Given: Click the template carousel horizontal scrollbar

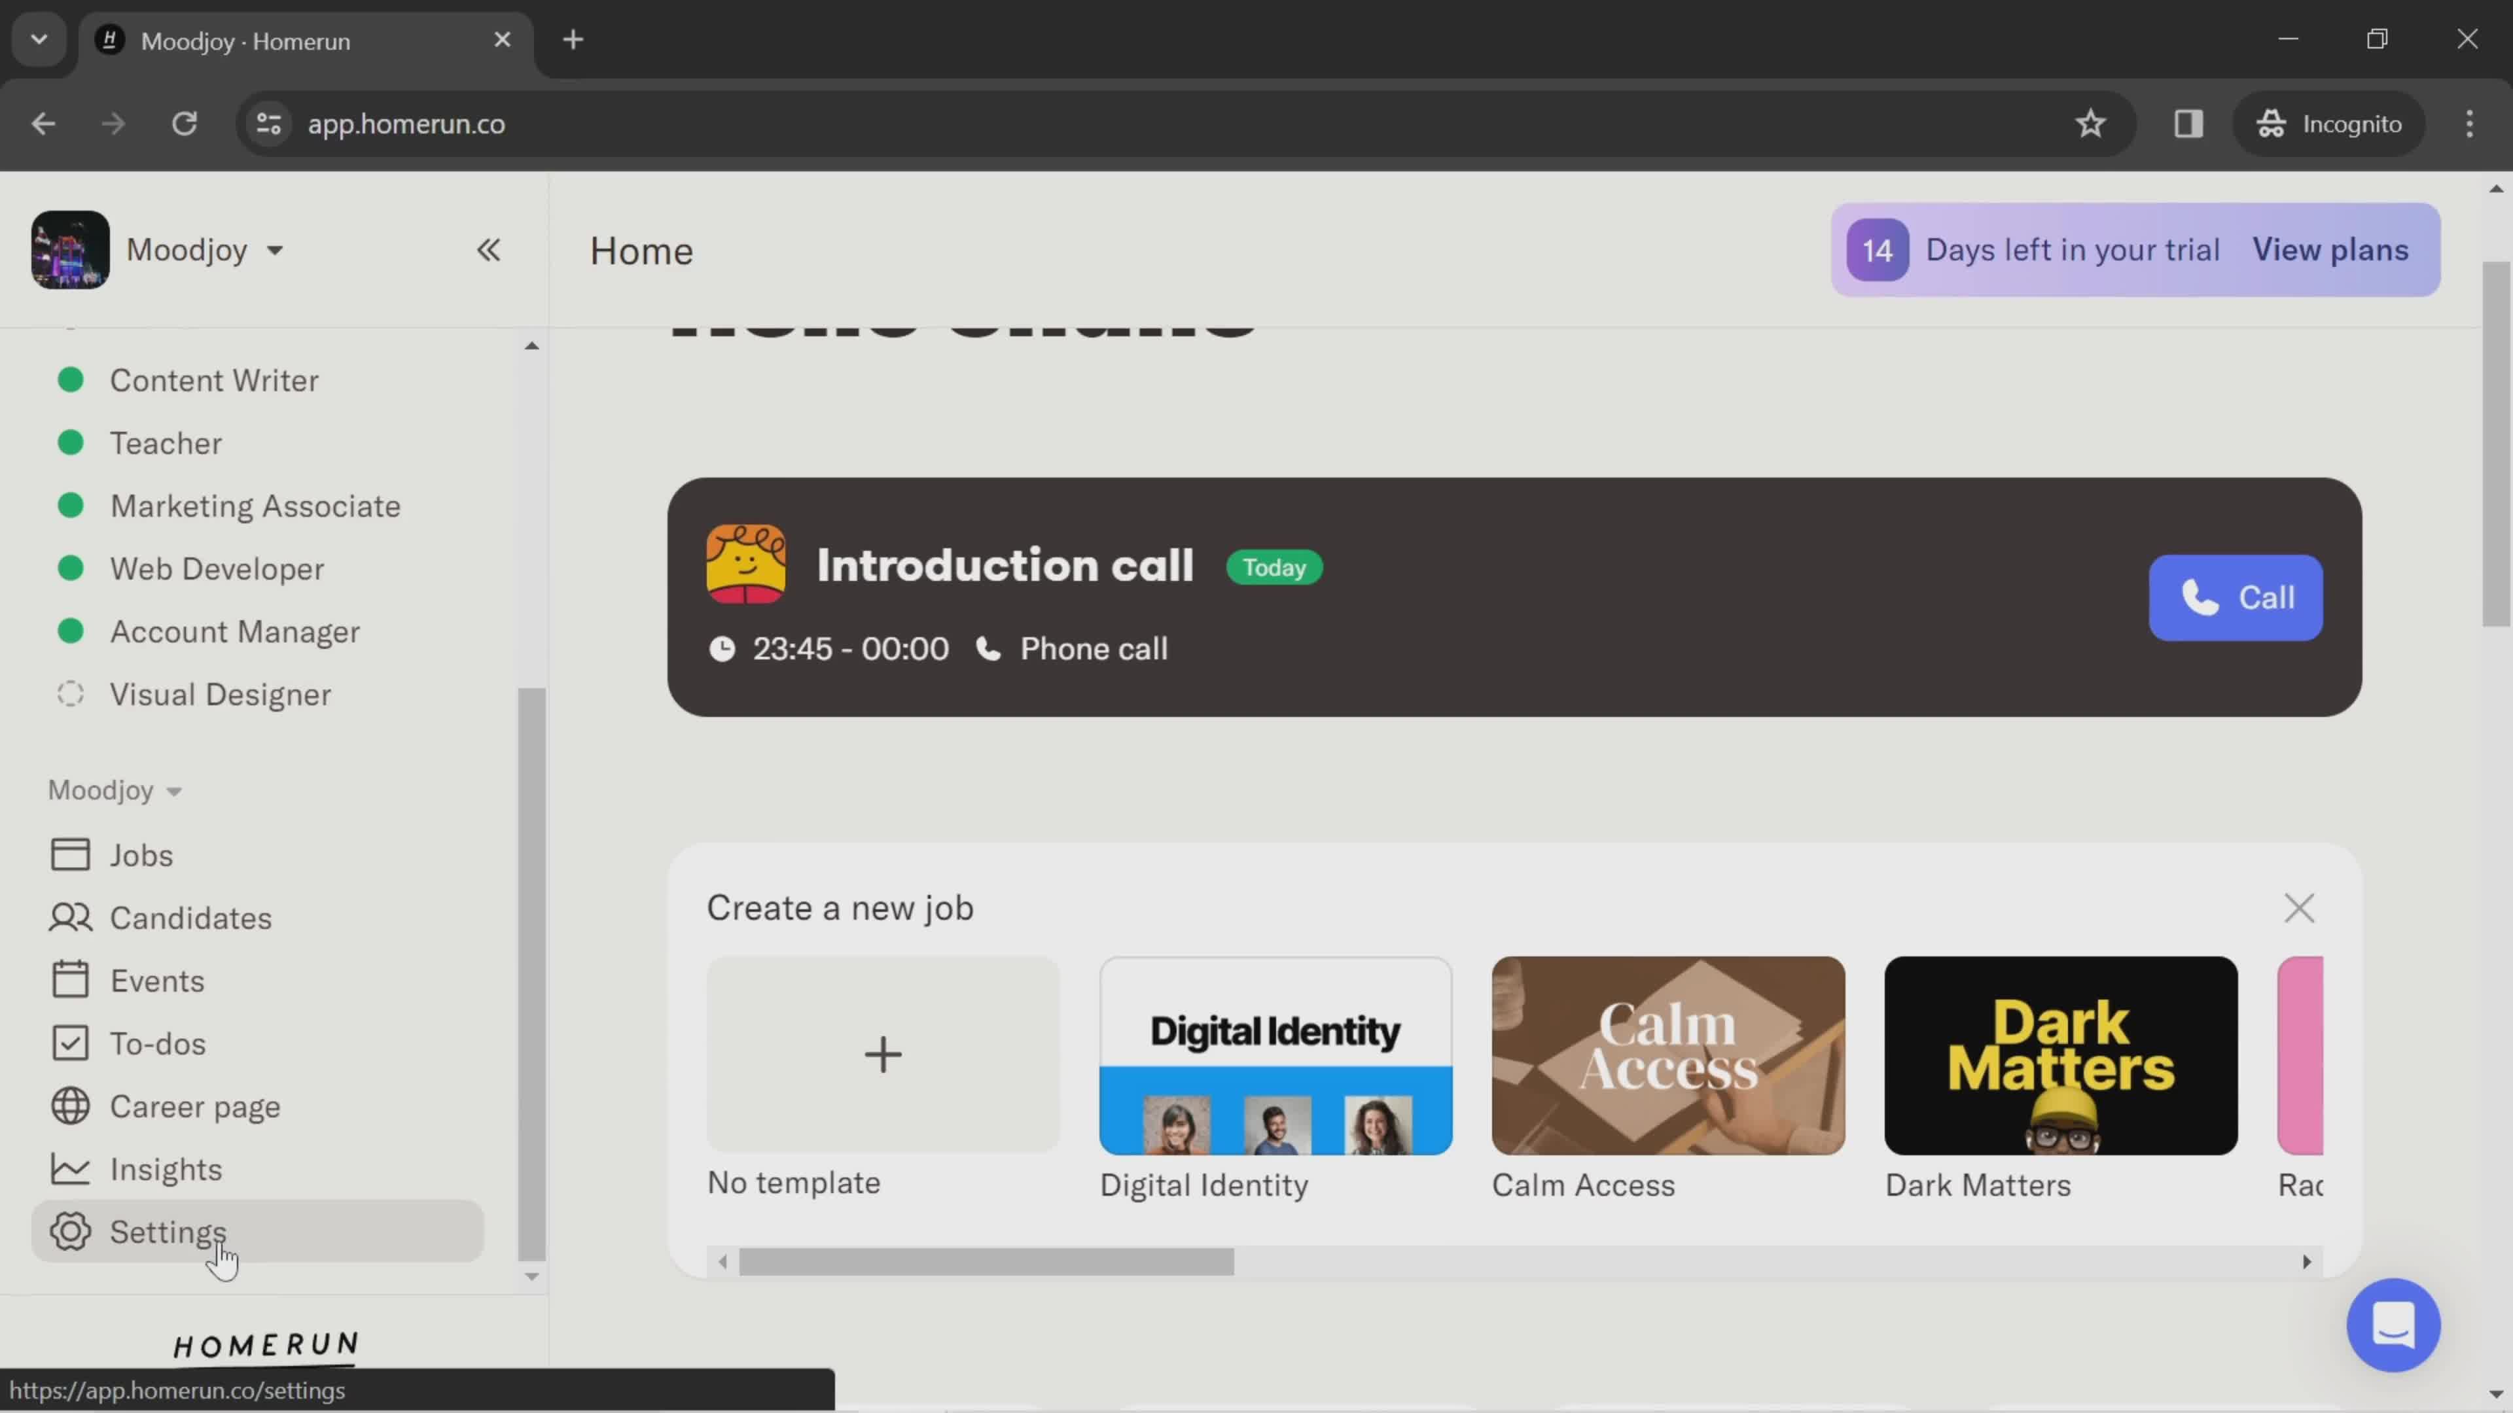Looking at the screenshot, I should [x=986, y=1262].
